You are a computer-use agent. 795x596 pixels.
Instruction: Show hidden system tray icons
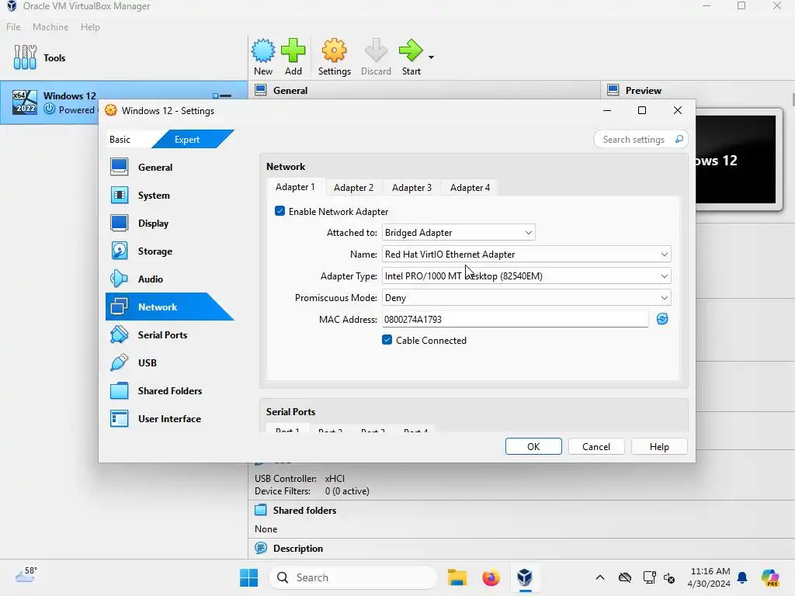600,577
